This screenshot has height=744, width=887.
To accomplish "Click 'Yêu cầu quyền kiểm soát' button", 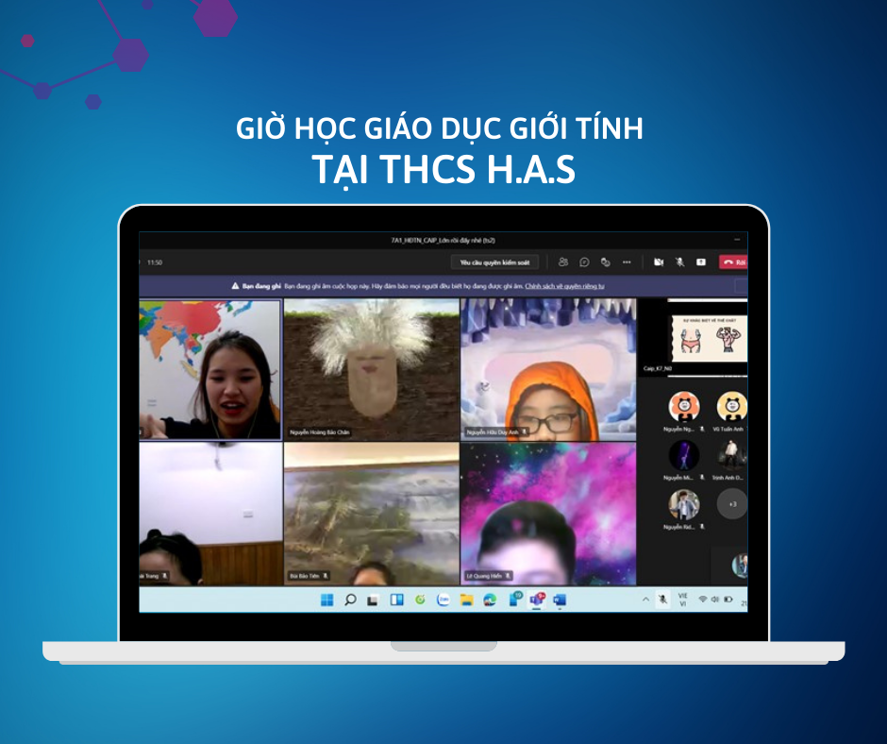I will pos(495,262).
